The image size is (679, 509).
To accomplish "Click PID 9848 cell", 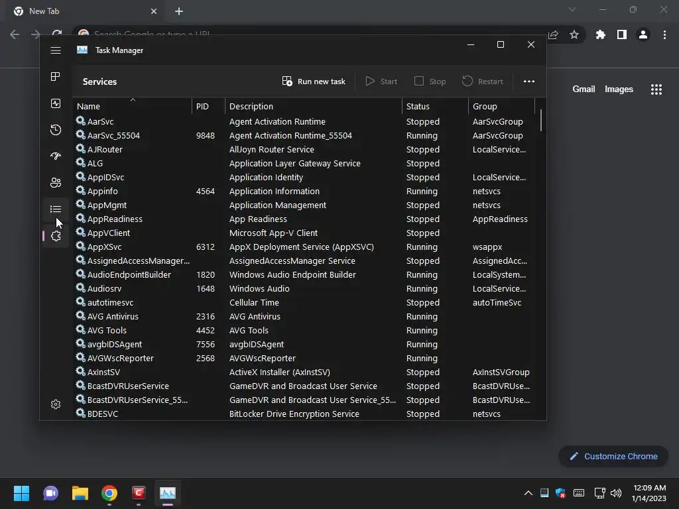I will [x=206, y=135].
